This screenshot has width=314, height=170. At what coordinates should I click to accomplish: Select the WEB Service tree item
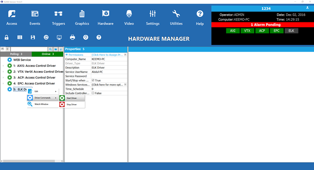coord(22,60)
